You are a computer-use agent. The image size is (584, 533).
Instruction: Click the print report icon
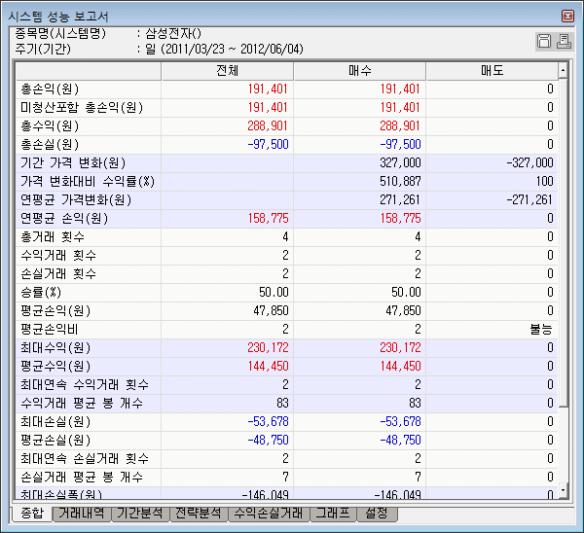click(562, 41)
